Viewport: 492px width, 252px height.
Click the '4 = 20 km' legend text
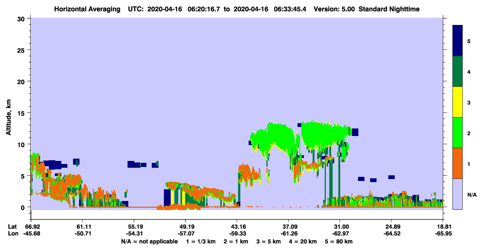[x=303, y=241]
